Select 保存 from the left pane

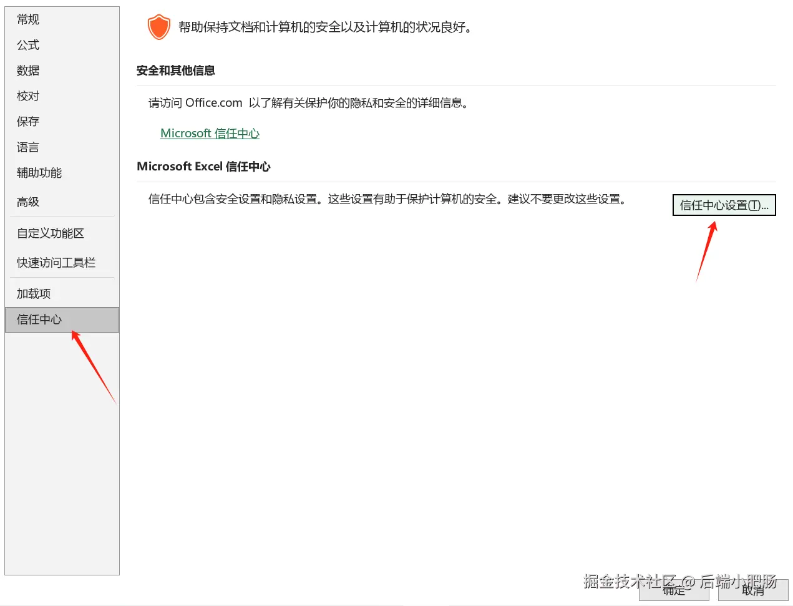click(27, 121)
